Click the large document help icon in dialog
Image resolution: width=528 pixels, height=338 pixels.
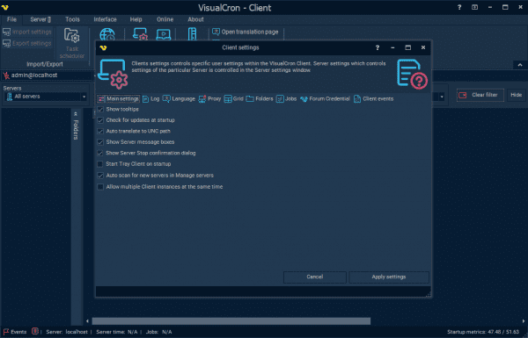click(x=412, y=75)
